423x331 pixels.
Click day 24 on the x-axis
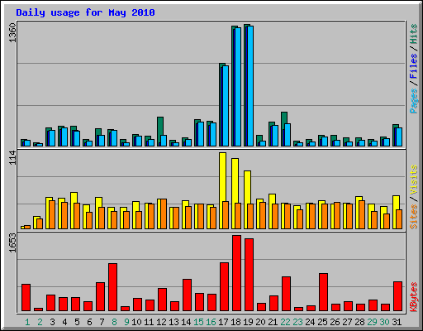point(310,322)
